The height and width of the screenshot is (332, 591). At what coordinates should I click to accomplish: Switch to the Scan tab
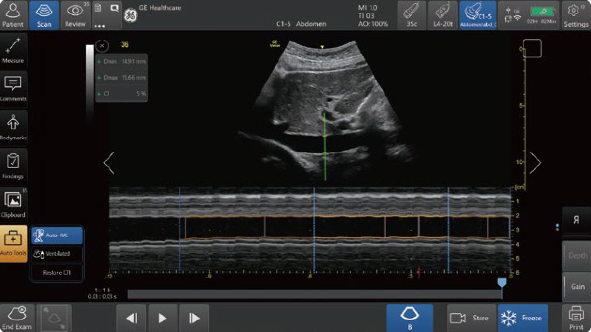[44, 15]
